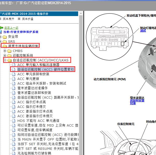The image size is (156, 155).
Task: Click the CMBS folder icon
Action: click(9, 51)
